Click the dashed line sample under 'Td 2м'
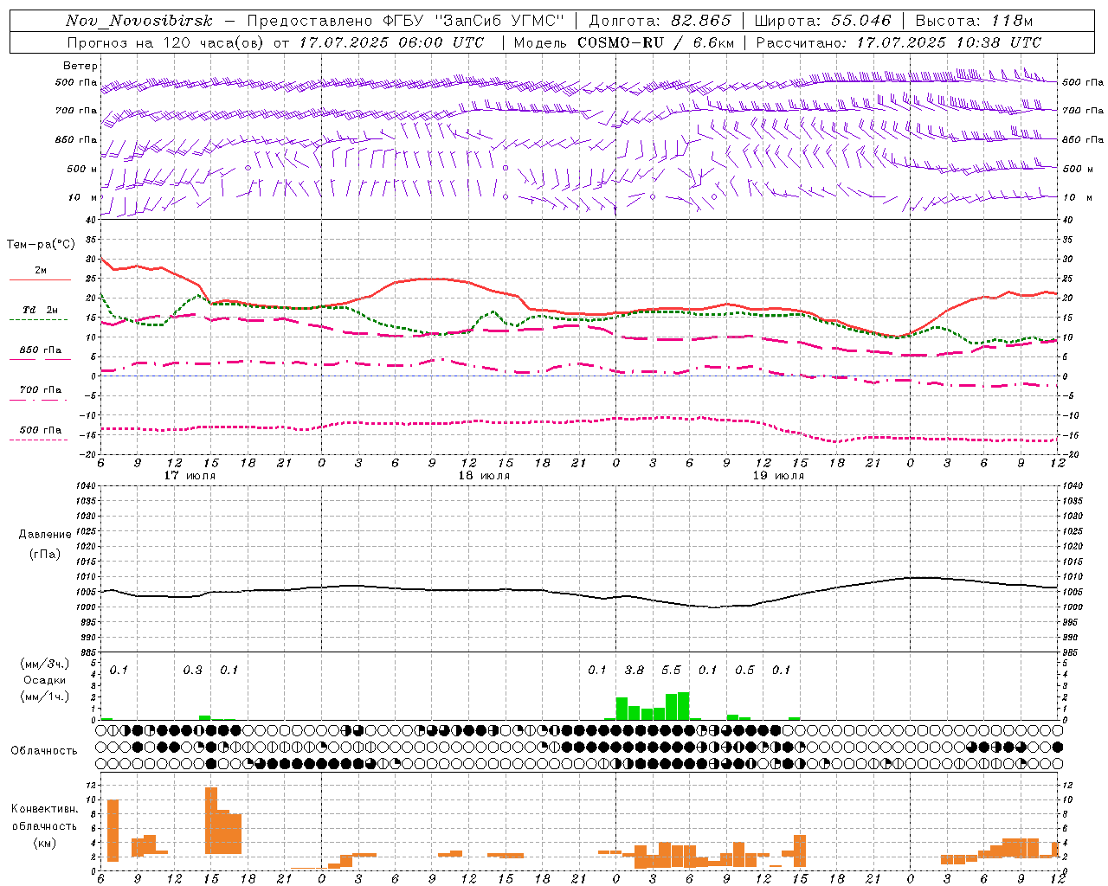 pos(39,319)
